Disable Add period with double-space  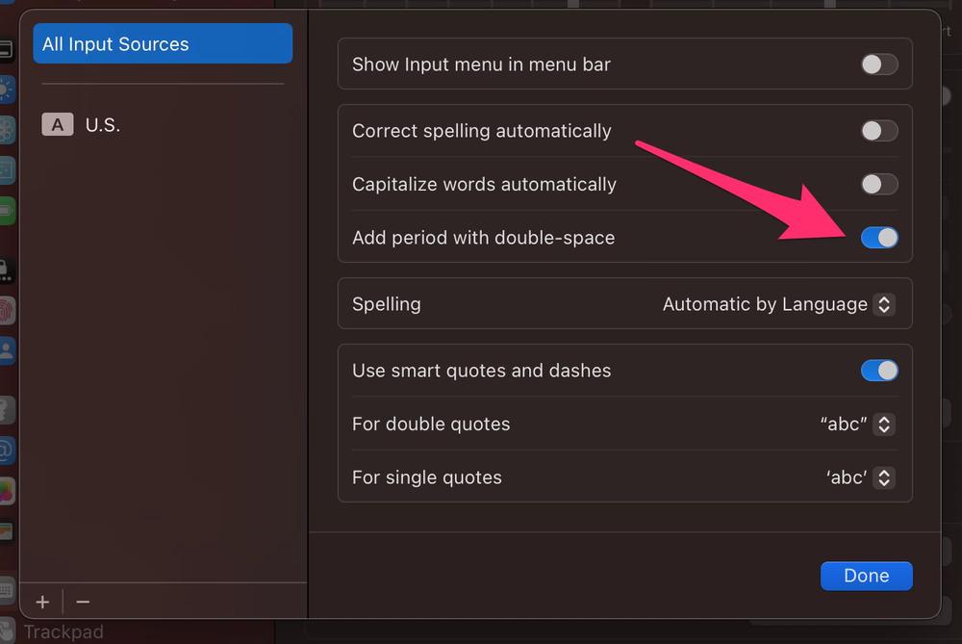click(878, 238)
